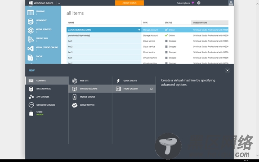The height and width of the screenshot is (162, 259).
Task: Open Storage from the left sidebar
Action: point(43,13)
